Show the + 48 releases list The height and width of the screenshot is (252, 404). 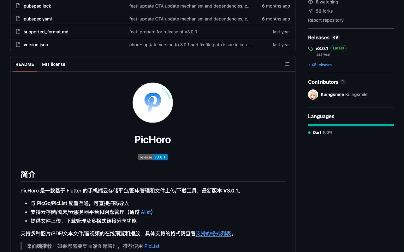(320, 65)
